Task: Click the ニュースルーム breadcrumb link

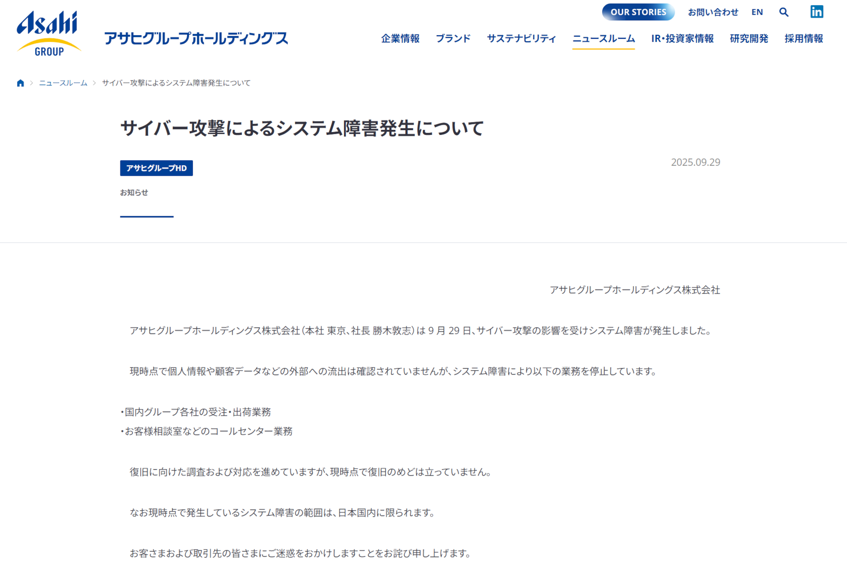Action: [63, 83]
